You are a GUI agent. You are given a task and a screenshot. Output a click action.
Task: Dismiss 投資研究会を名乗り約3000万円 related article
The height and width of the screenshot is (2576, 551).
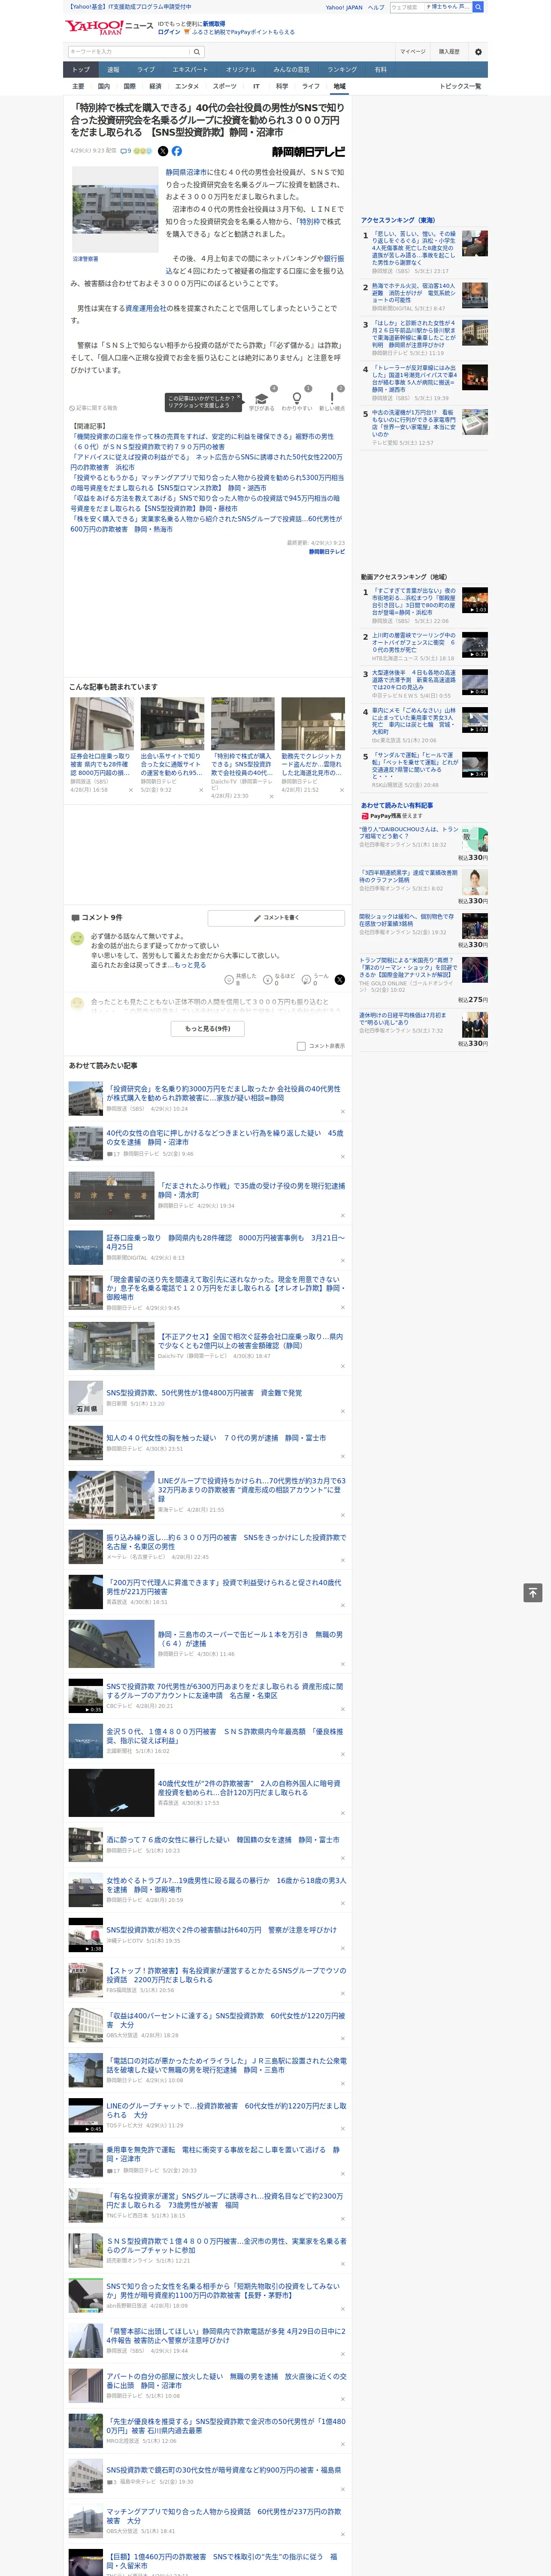342,1111
